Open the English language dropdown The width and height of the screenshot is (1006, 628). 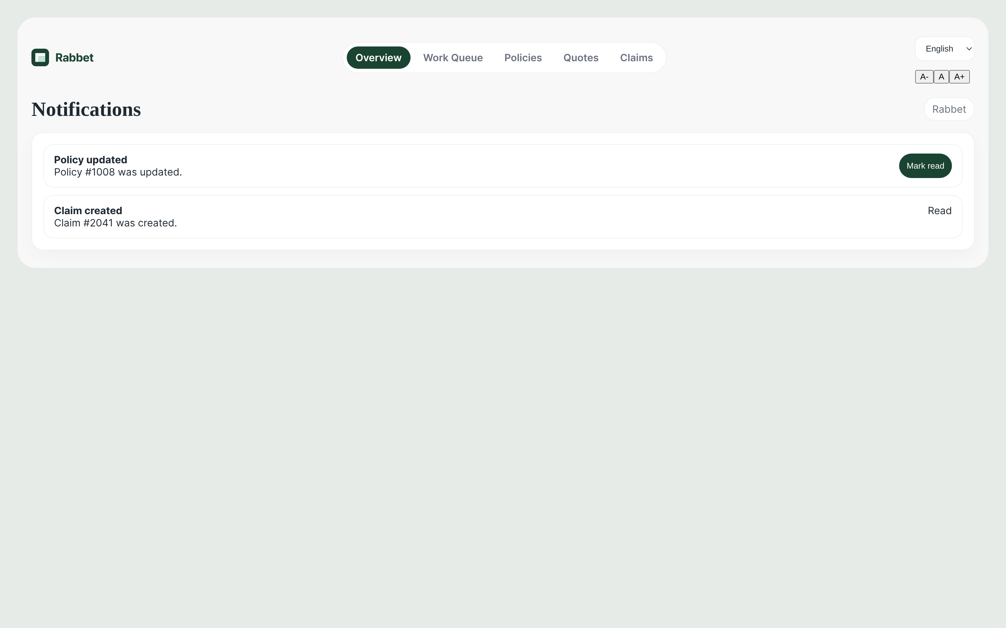[x=944, y=49]
